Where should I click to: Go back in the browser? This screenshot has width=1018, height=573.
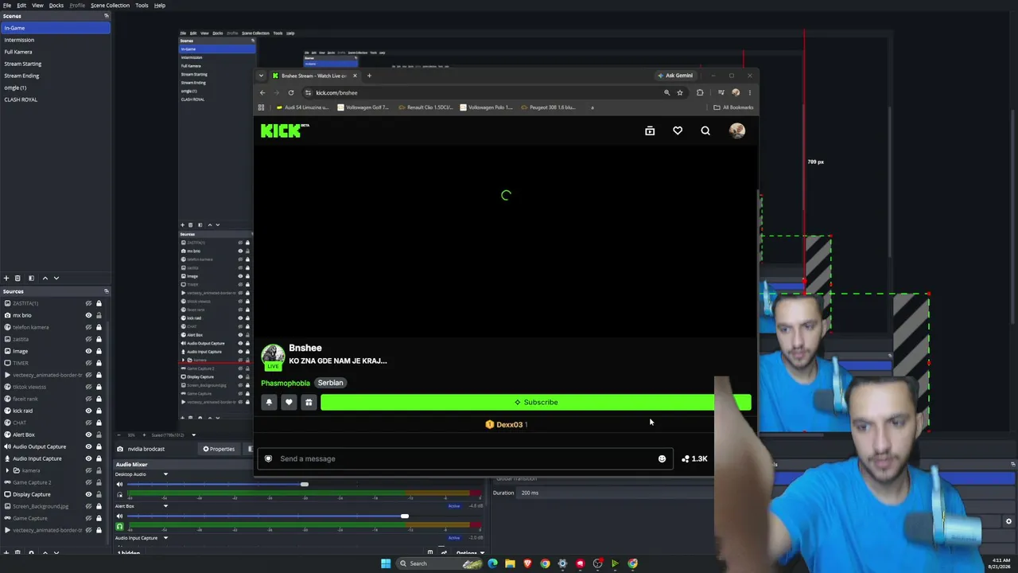[262, 92]
